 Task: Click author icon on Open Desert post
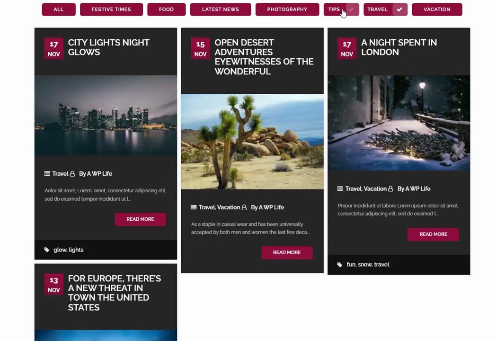(244, 207)
